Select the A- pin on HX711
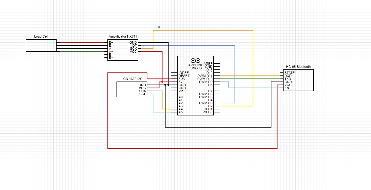The image size is (371, 190). (111, 48)
